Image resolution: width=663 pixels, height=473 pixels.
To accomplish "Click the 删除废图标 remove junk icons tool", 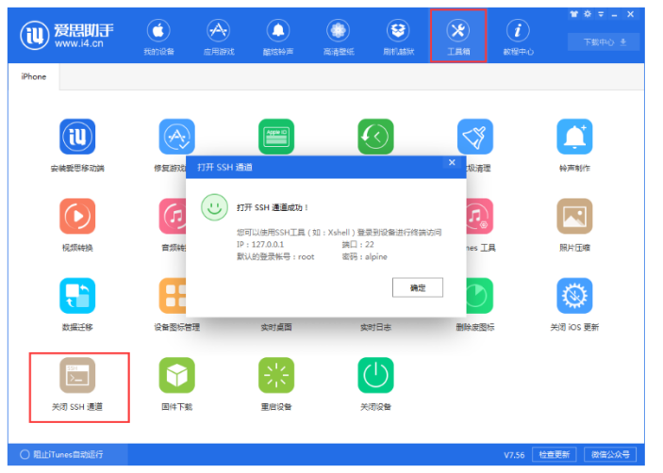I will coord(480,296).
